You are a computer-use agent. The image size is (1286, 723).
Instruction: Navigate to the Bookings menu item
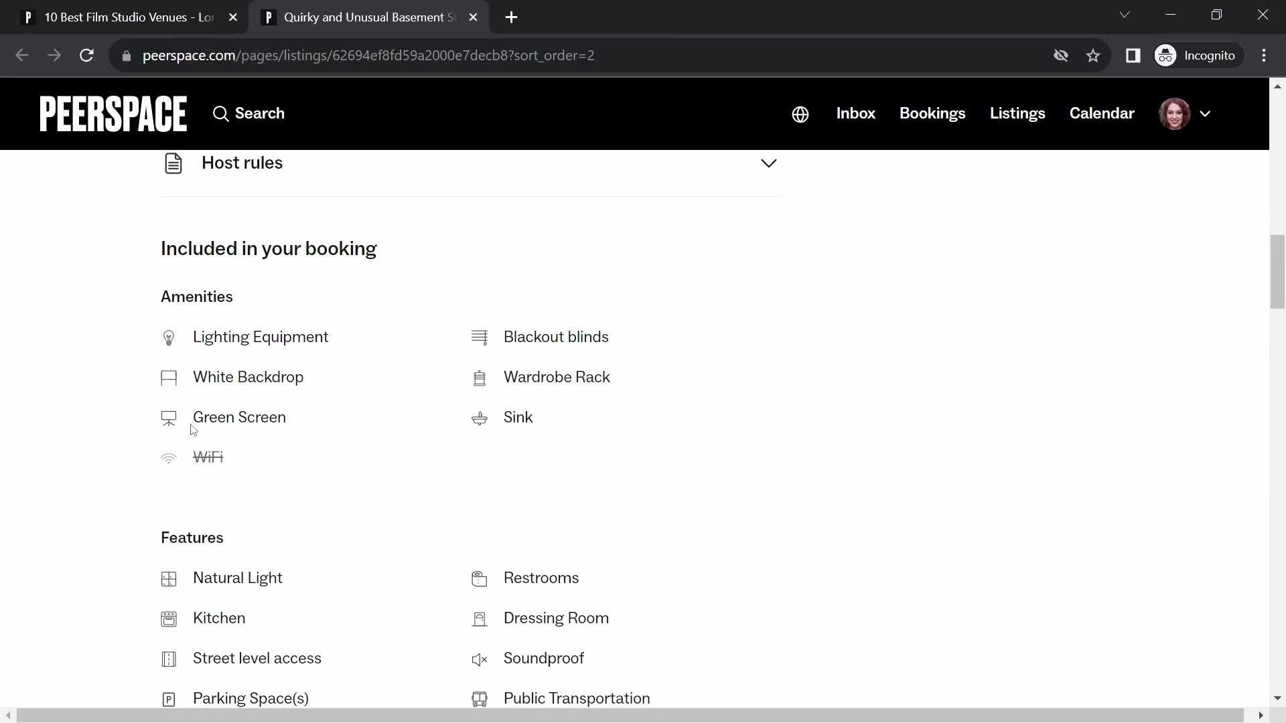[933, 113]
